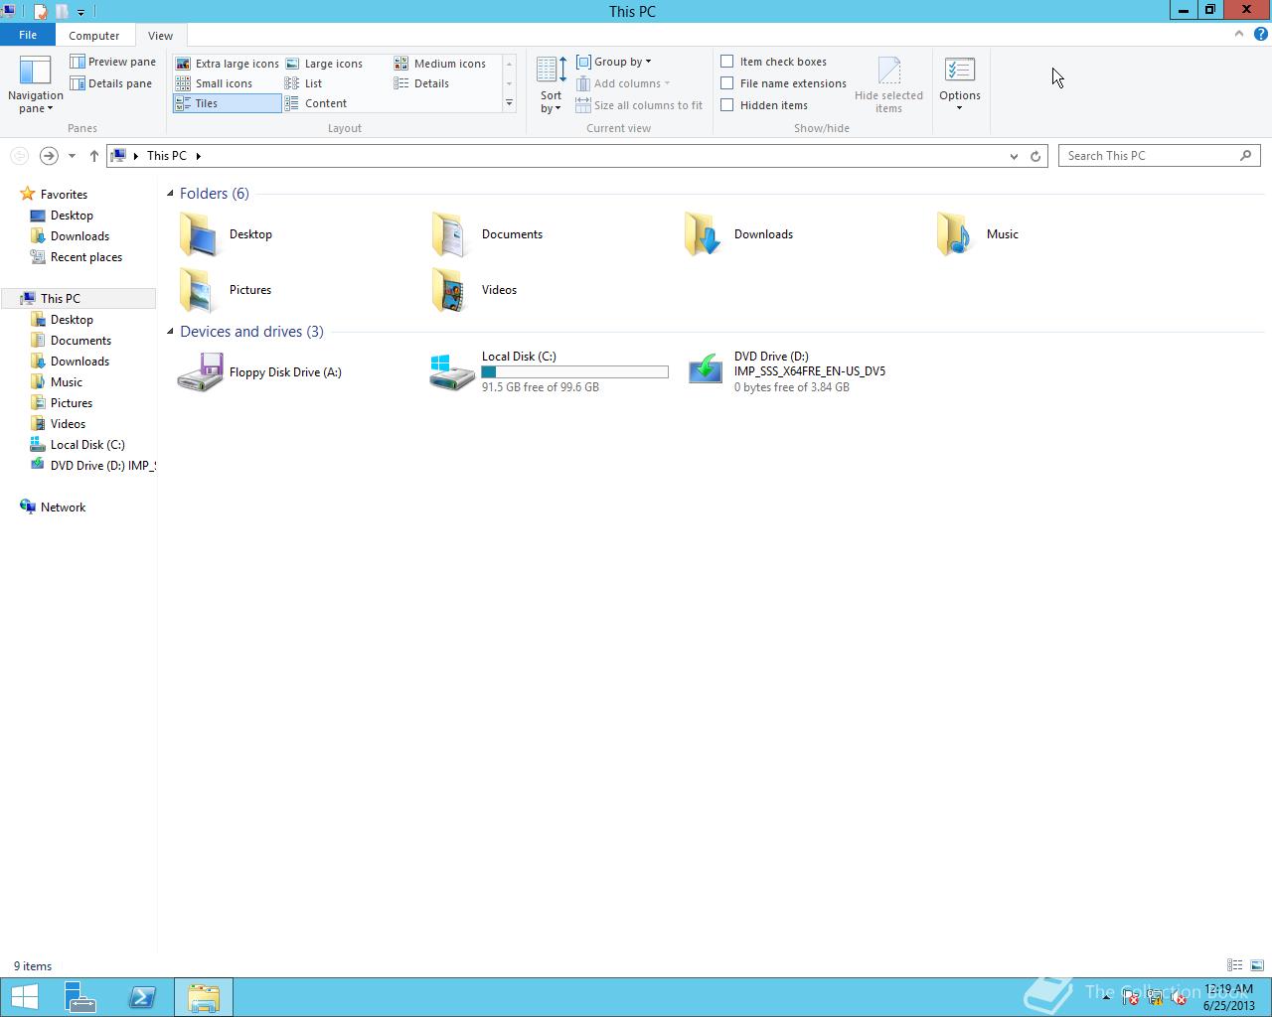
Task: Select Local Disk (C:) drive tile
Action: (549, 372)
